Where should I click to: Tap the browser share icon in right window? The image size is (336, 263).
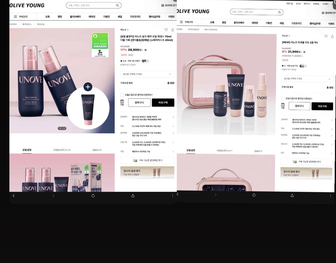point(292,196)
